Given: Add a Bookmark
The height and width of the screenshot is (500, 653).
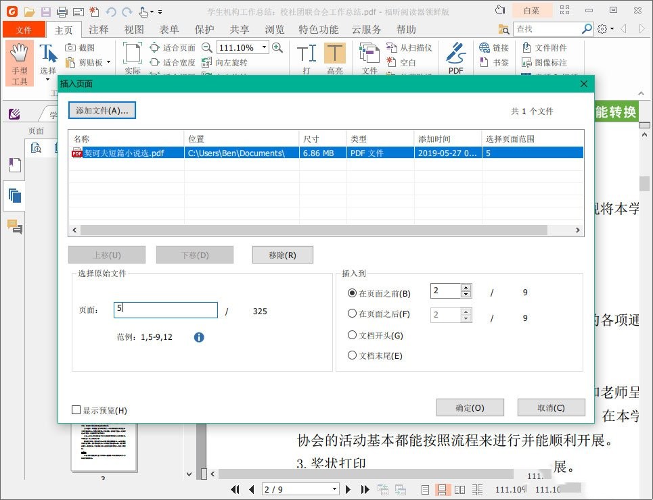Looking at the screenshot, I should pyautogui.click(x=494, y=62).
